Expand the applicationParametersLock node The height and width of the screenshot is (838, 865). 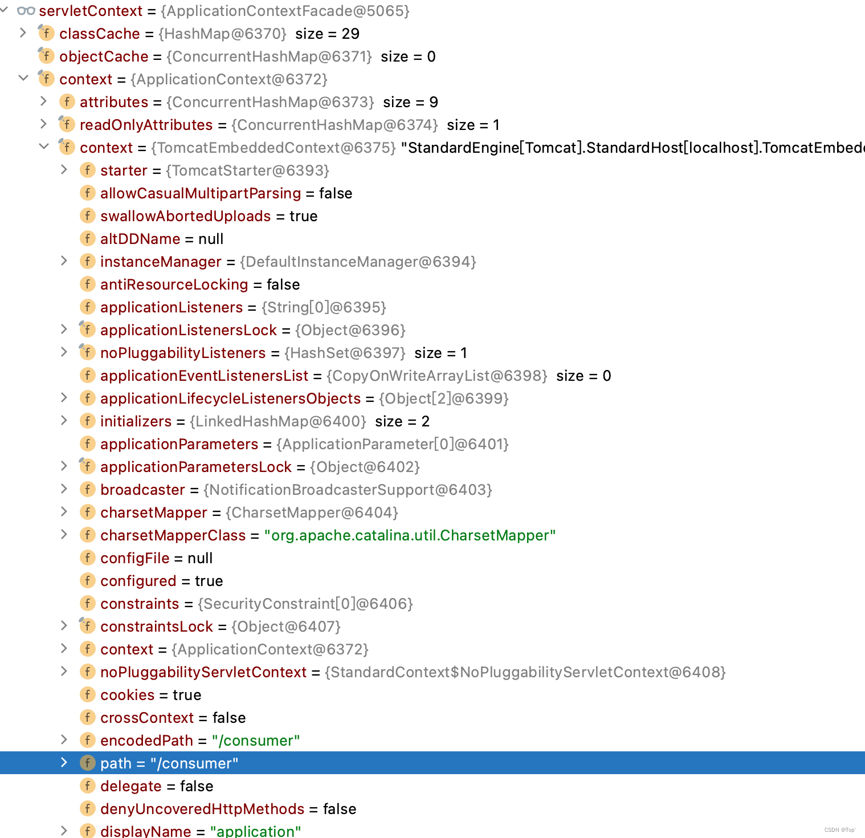pyautogui.click(x=64, y=466)
